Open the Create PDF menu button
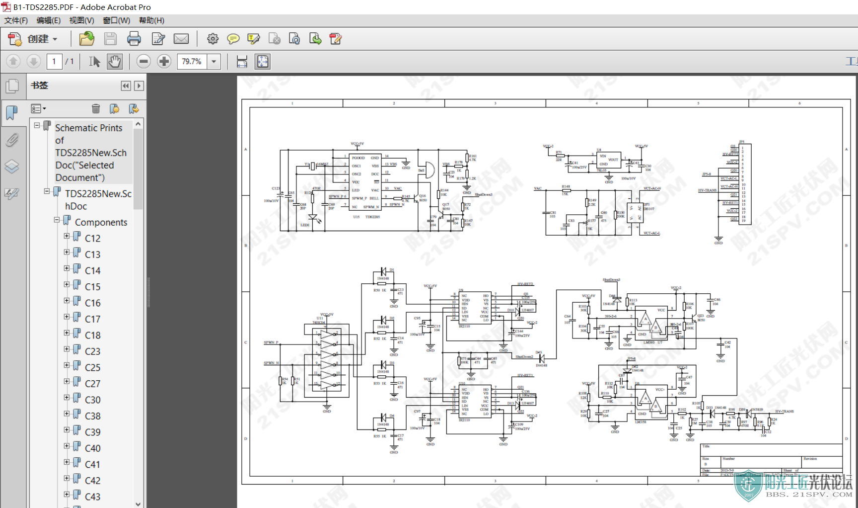 coord(33,39)
